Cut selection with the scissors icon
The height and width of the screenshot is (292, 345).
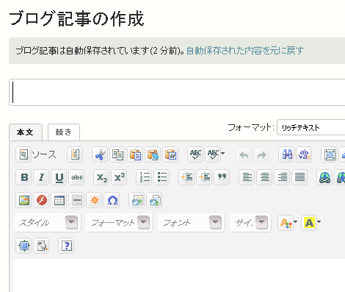tap(100, 154)
